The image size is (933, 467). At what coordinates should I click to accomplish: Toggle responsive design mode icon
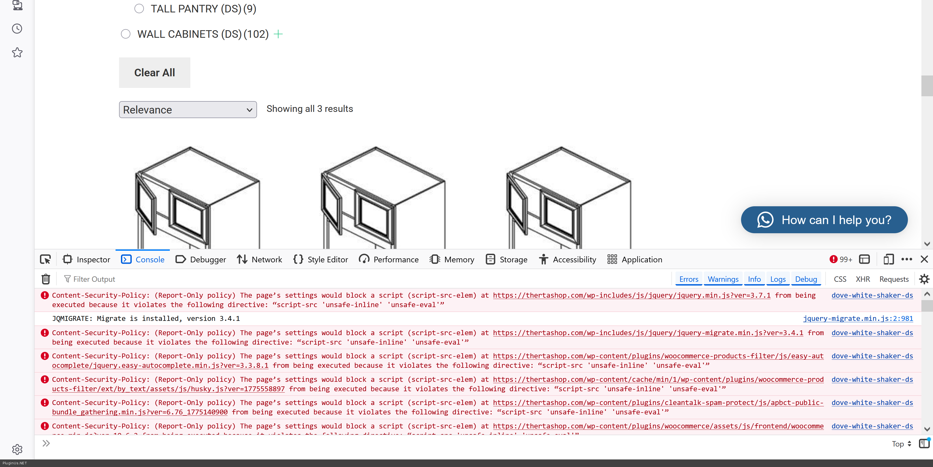[x=888, y=259]
